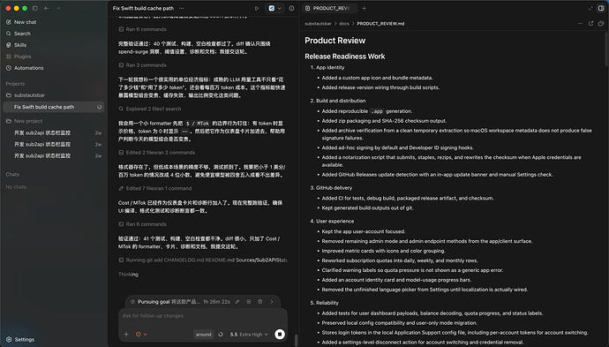The width and height of the screenshot is (609, 347).
Task: Click the 'substautsbar' breadcrumb
Action: click(318, 24)
